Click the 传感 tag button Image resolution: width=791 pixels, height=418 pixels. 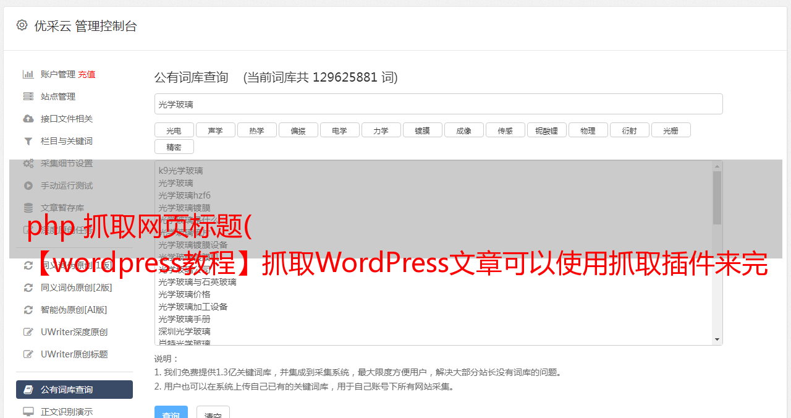[x=505, y=130]
